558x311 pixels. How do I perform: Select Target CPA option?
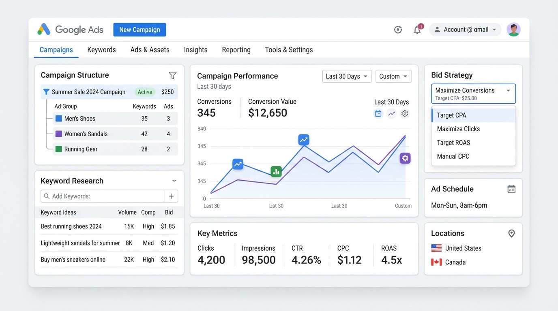(x=474, y=115)
